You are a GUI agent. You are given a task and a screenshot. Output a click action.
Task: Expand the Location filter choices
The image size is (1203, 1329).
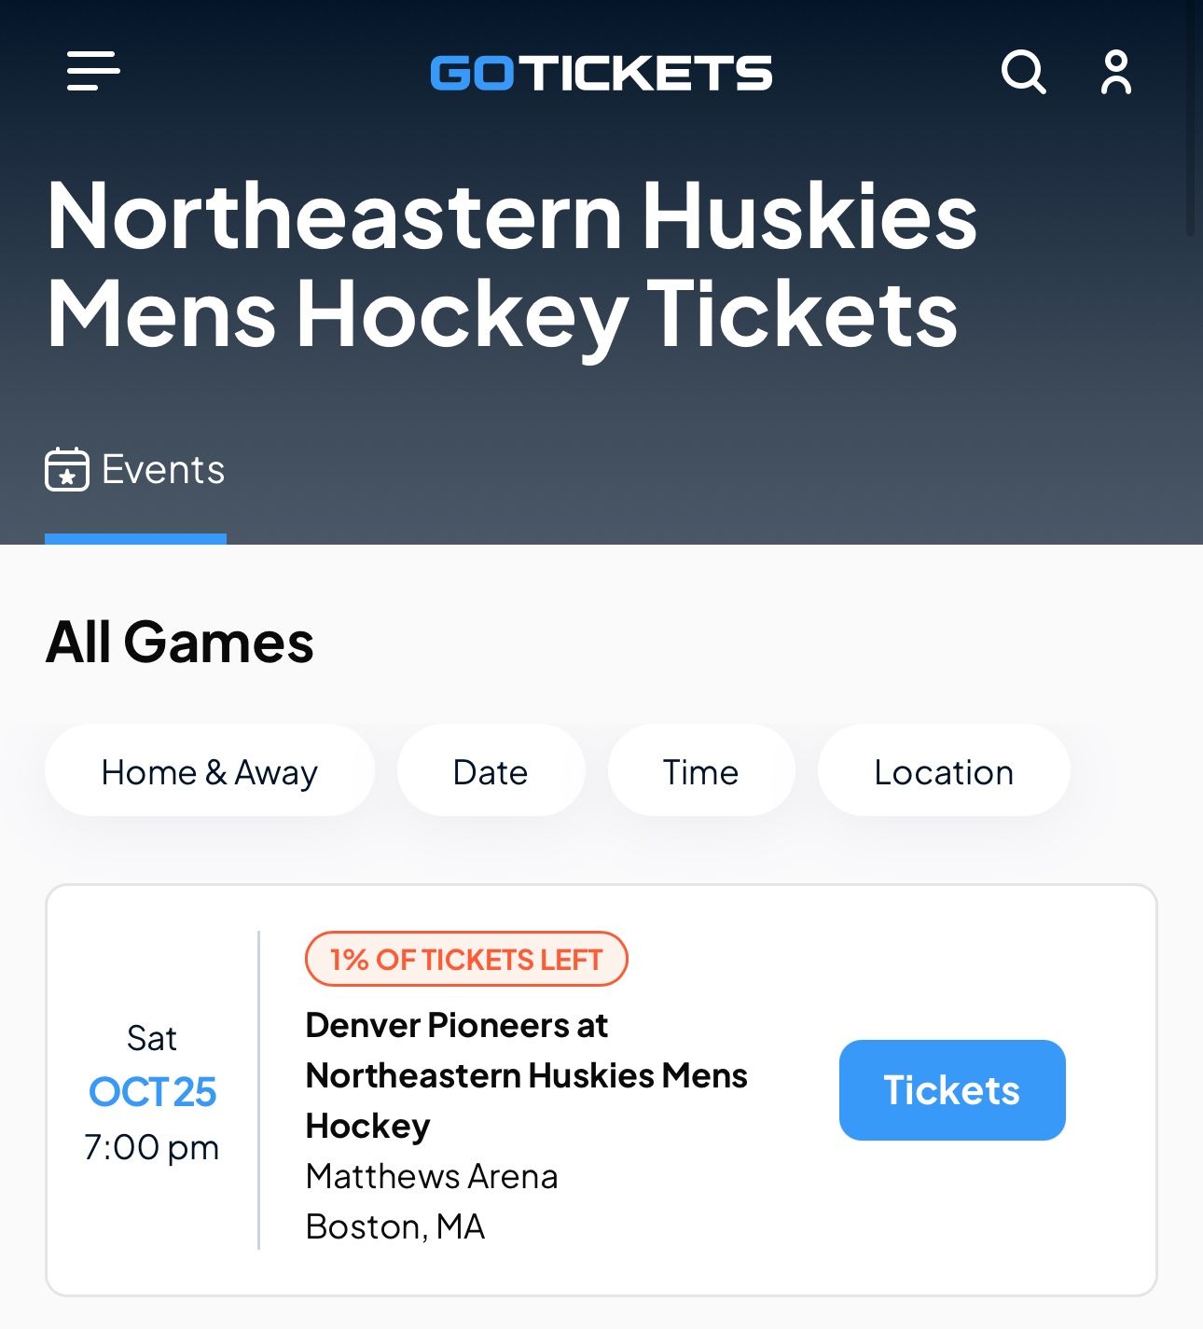(x=943, y=770)
